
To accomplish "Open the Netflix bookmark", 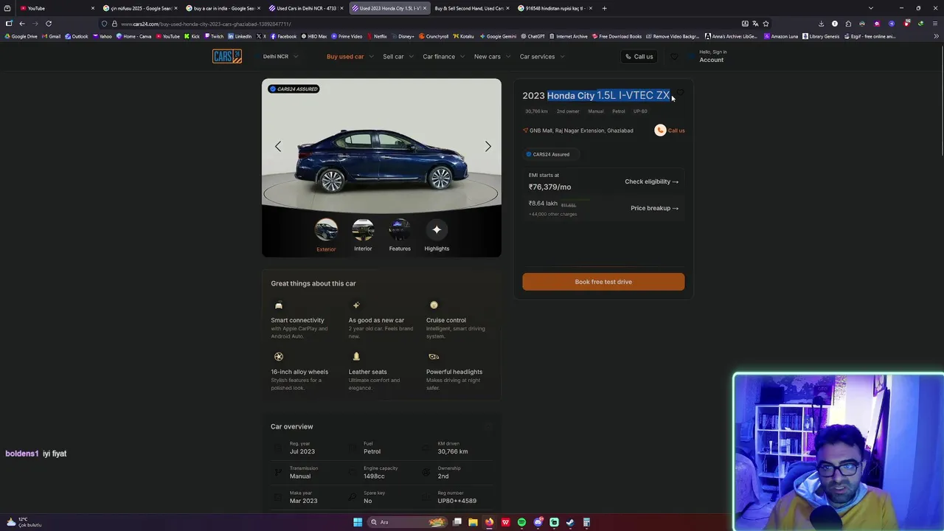I will pos(377,36).
